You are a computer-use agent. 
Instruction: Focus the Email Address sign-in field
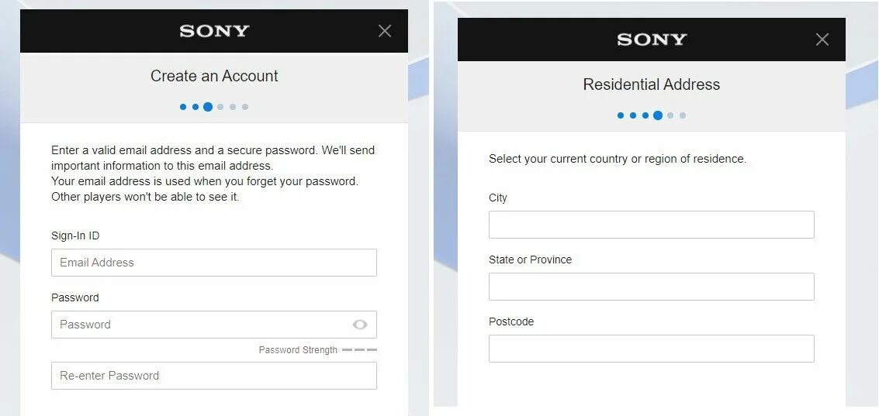(x=214, y=263)
